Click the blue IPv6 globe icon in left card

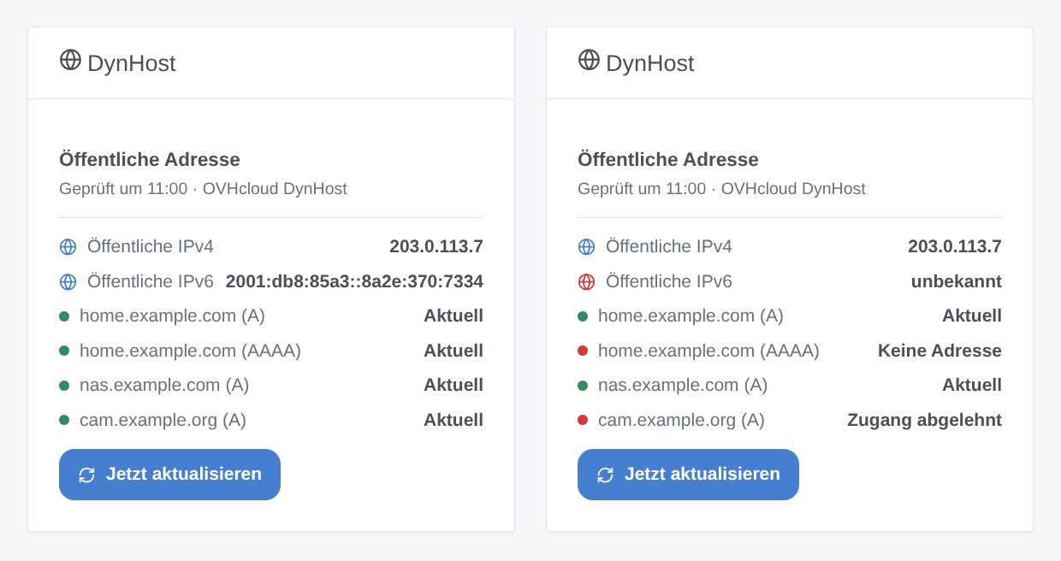pos(68,282)
